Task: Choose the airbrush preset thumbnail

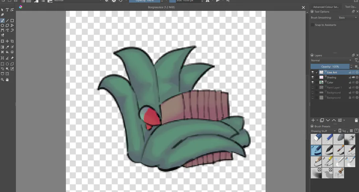Action: tap(350, 139)
